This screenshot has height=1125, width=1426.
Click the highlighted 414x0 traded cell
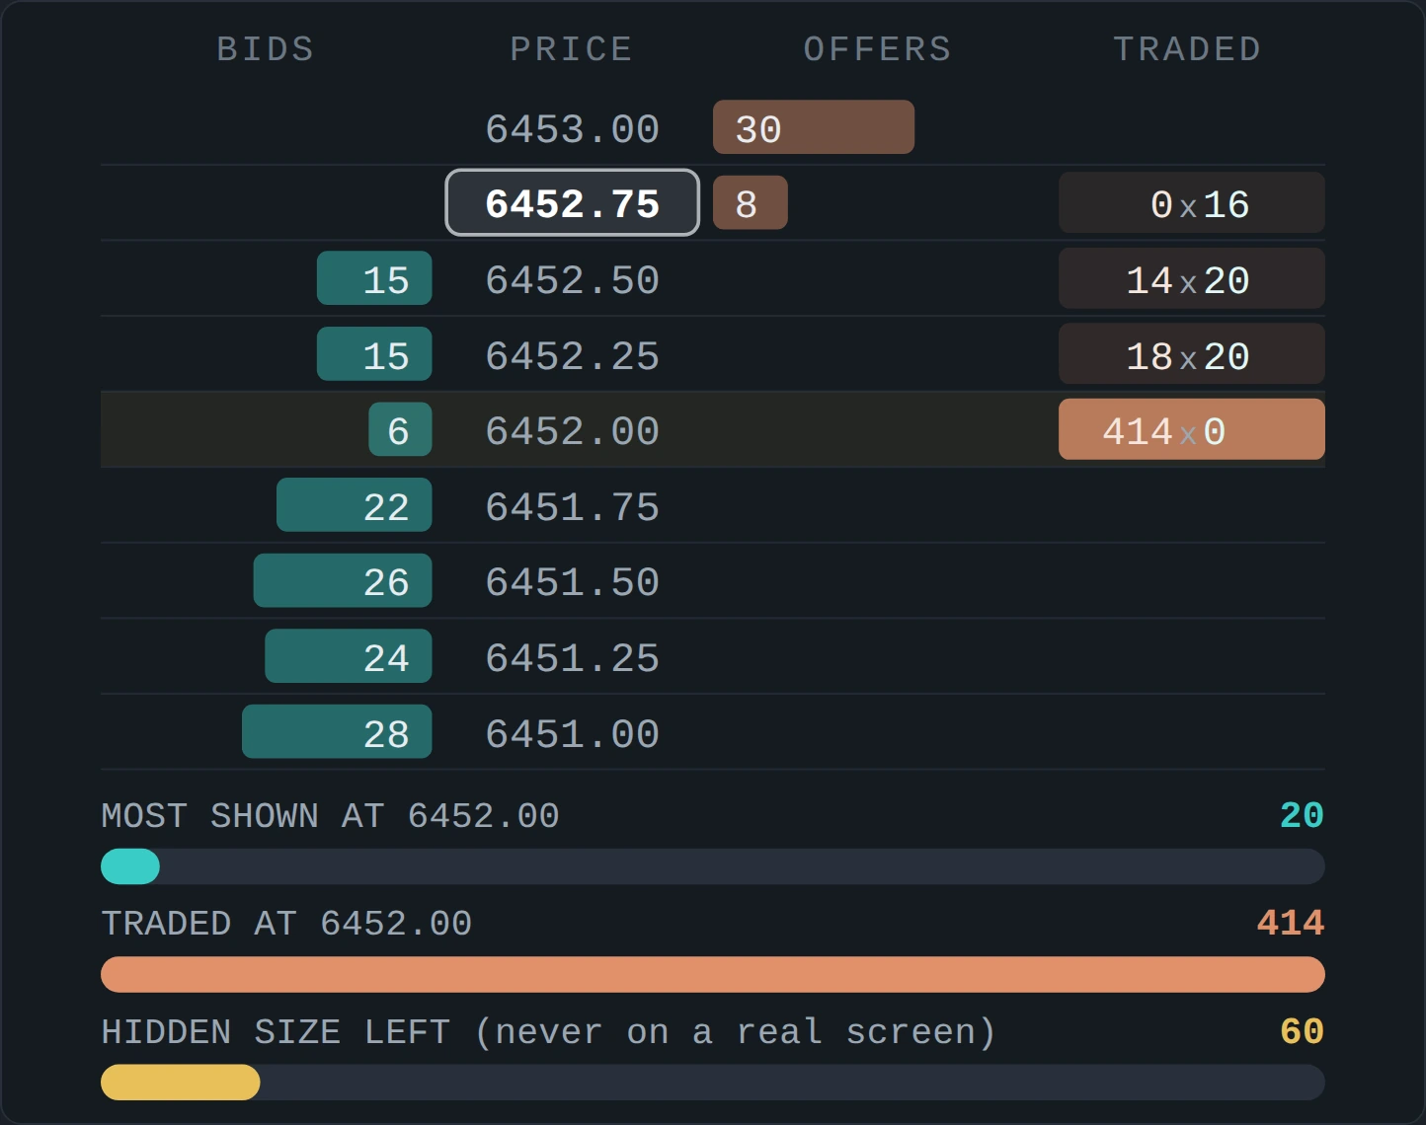(x=1192, y=430)
